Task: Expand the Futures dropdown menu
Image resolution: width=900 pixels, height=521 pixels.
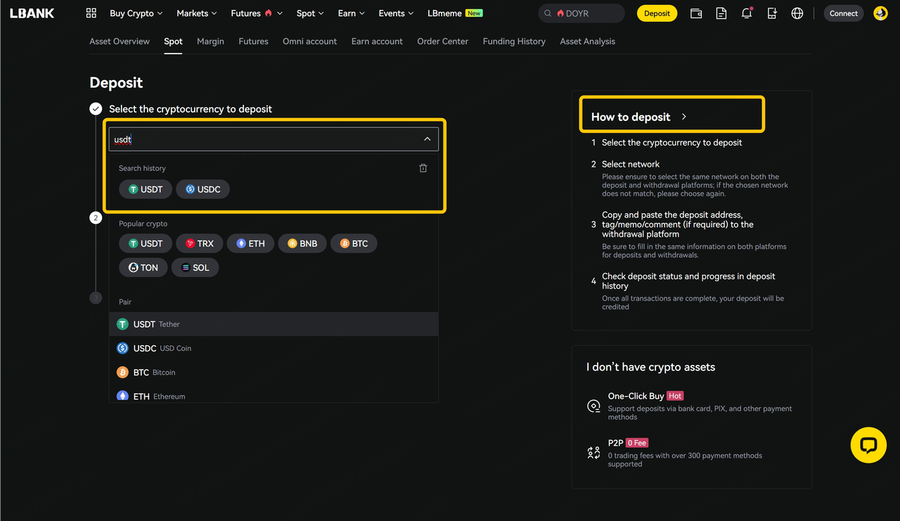Action: pyautogui.click(x=256, y=13)
